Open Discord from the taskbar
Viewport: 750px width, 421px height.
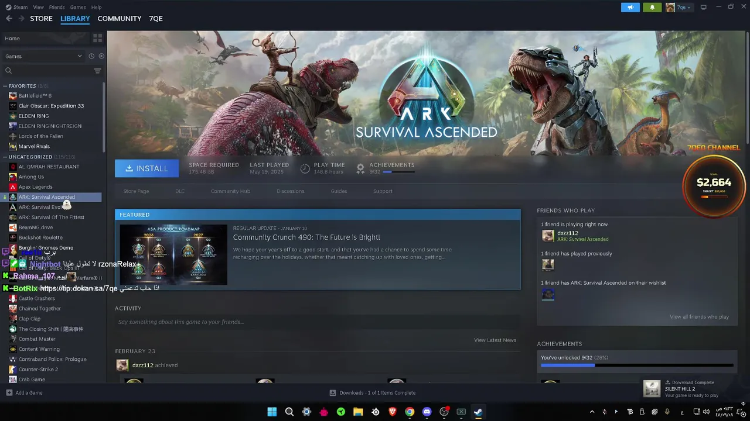[427, 412]
